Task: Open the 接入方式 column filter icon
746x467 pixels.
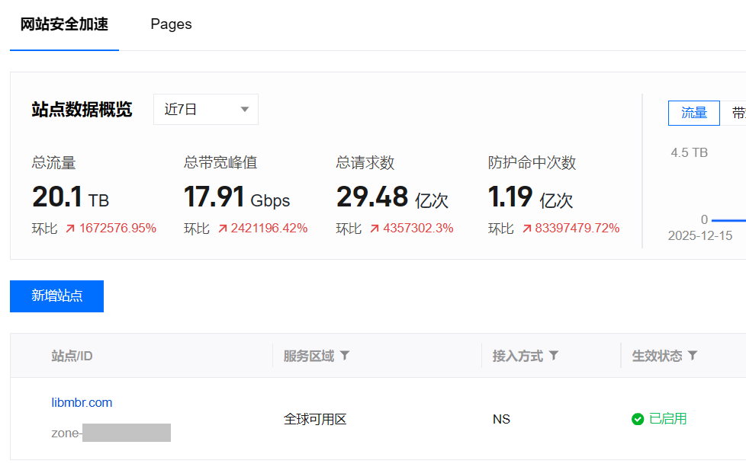Action: [554, 356]
